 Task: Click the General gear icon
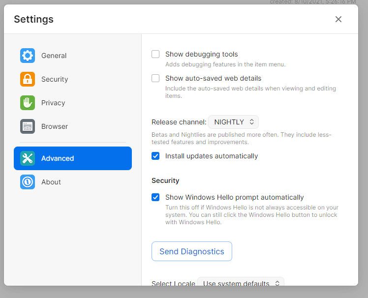tap(28, 56)
